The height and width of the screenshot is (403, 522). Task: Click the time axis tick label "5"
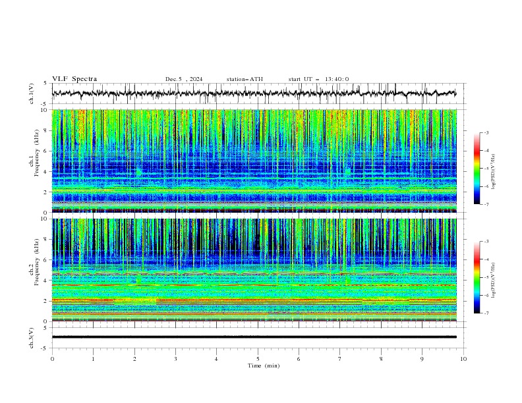pos(258,359)
